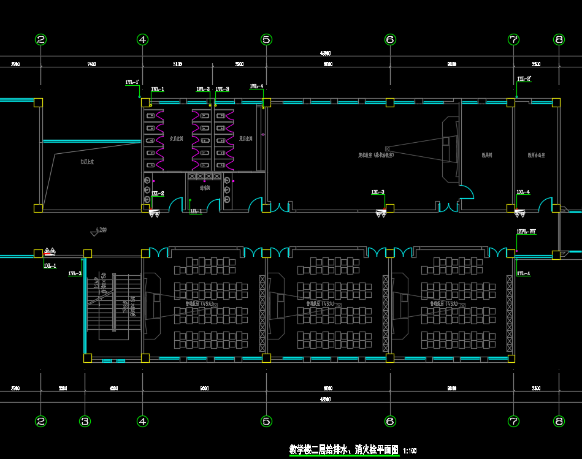This screenshot has height=459, width=582.
Task: Select lower grid axis bubble 7
Action: click(513, 421)
